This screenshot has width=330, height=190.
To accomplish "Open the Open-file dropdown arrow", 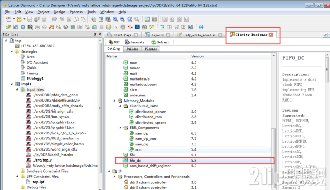I will pos(24,19).
